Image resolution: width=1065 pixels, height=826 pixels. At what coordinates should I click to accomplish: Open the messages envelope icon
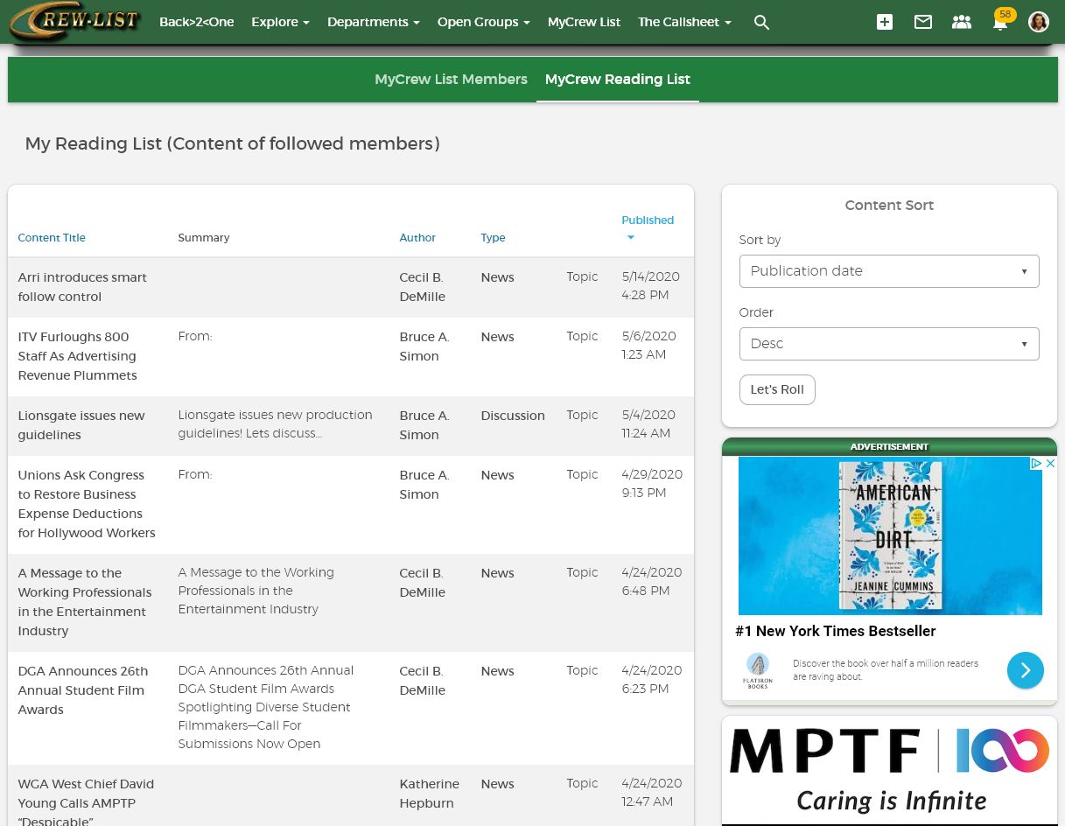click(x=923, y=23)
